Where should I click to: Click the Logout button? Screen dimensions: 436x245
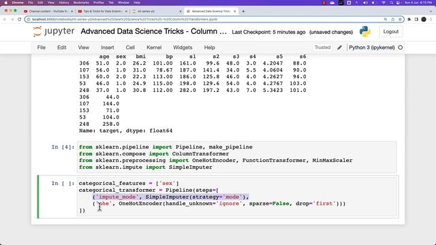[x=390, y=32]
